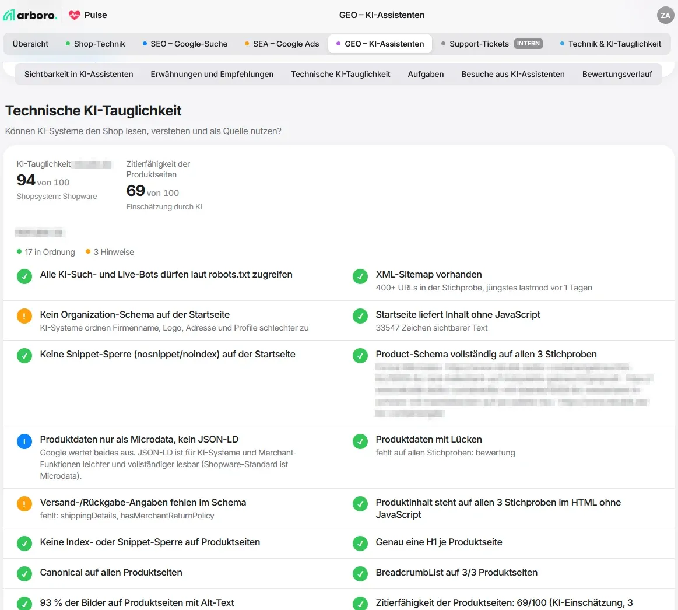Click 'Kein Organization-Schema auf der Startseite' title

click(135, 314)
